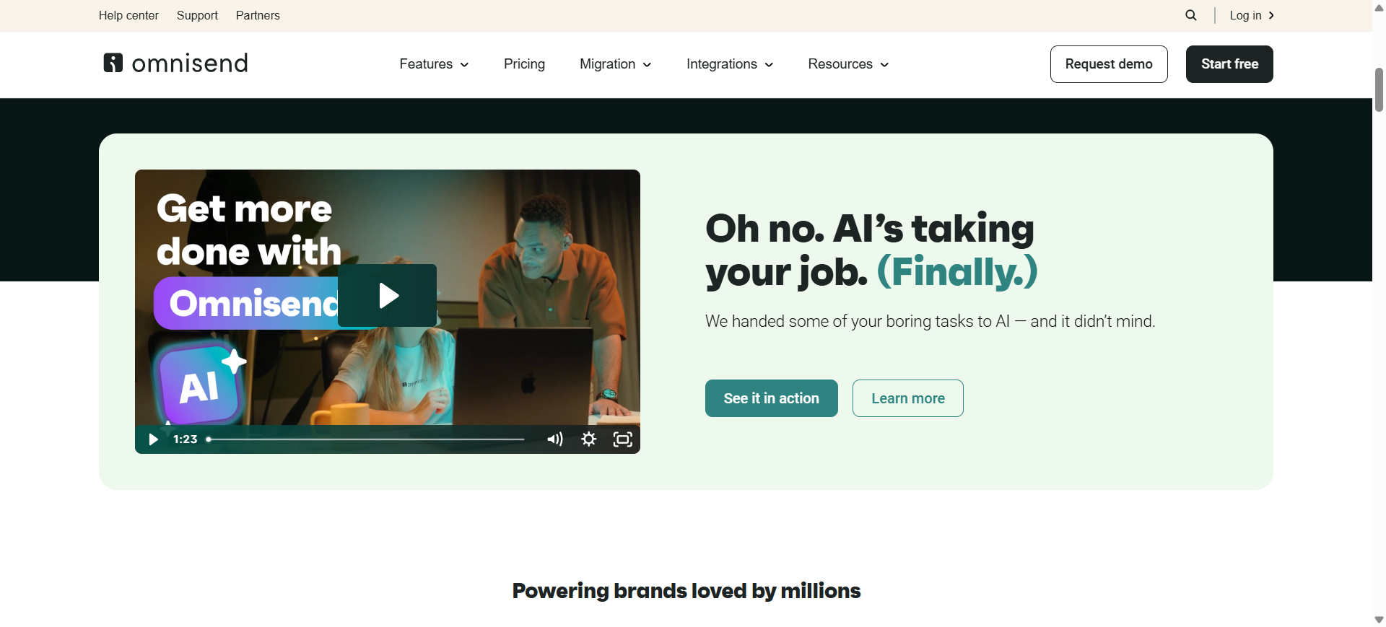This screenshot has height=627, width=1386.
Task: Click the small play icon in video controls
Action: [x=153, y=439]
